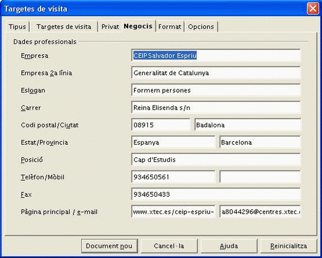The image size is (322, 258).
Task: Focus the Posició field Cap d'Estudis
Action: click(216, 160)
